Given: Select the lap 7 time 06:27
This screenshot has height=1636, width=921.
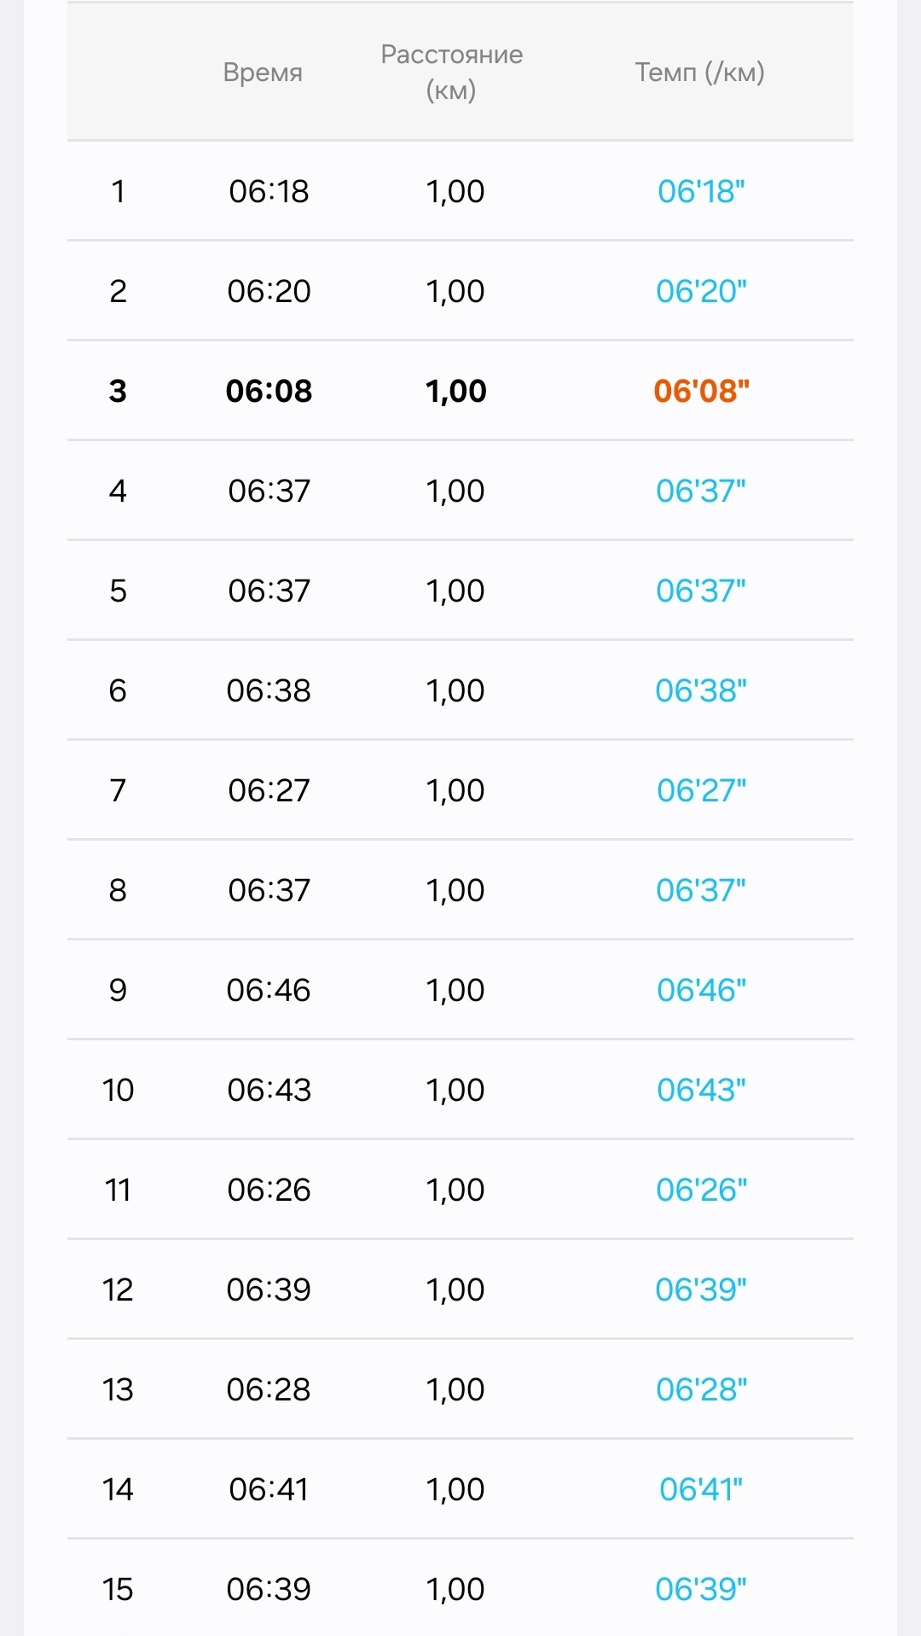Looking at the screenshot, I should [x=269, y=790].
